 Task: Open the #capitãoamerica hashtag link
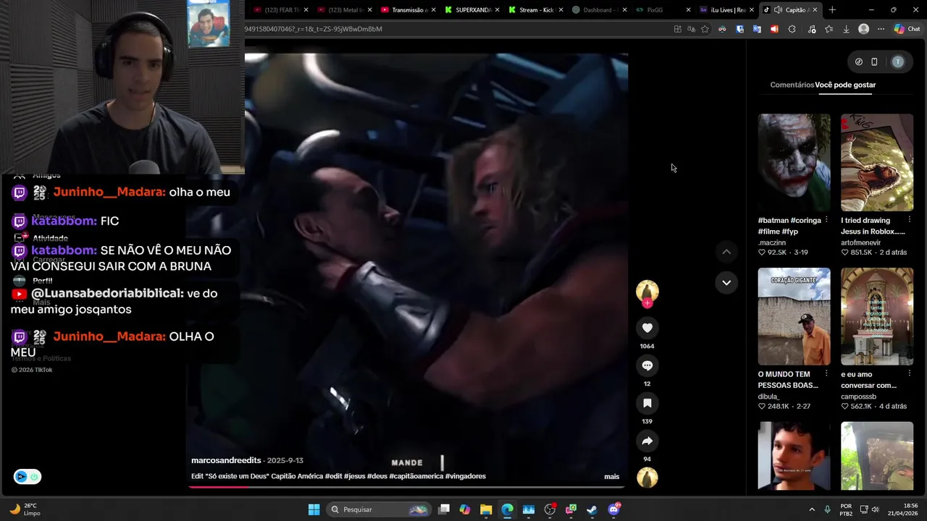tap(416, 476)
